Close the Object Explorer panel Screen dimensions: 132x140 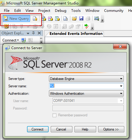(x=39, y=33)
